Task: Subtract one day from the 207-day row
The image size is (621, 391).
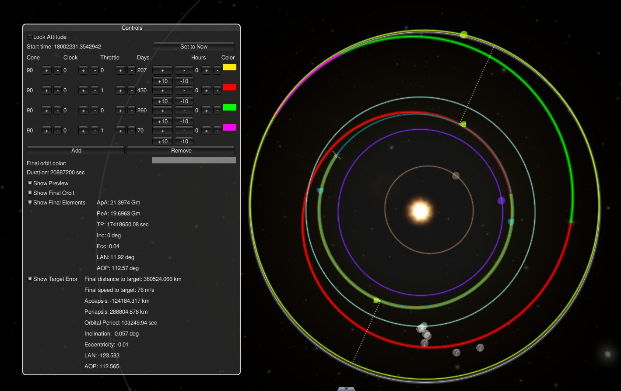Action: point(184,70)
